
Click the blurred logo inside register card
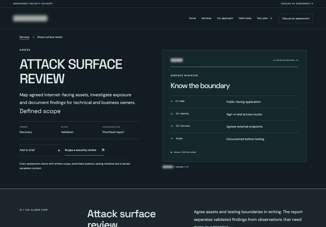coord(177,60)
